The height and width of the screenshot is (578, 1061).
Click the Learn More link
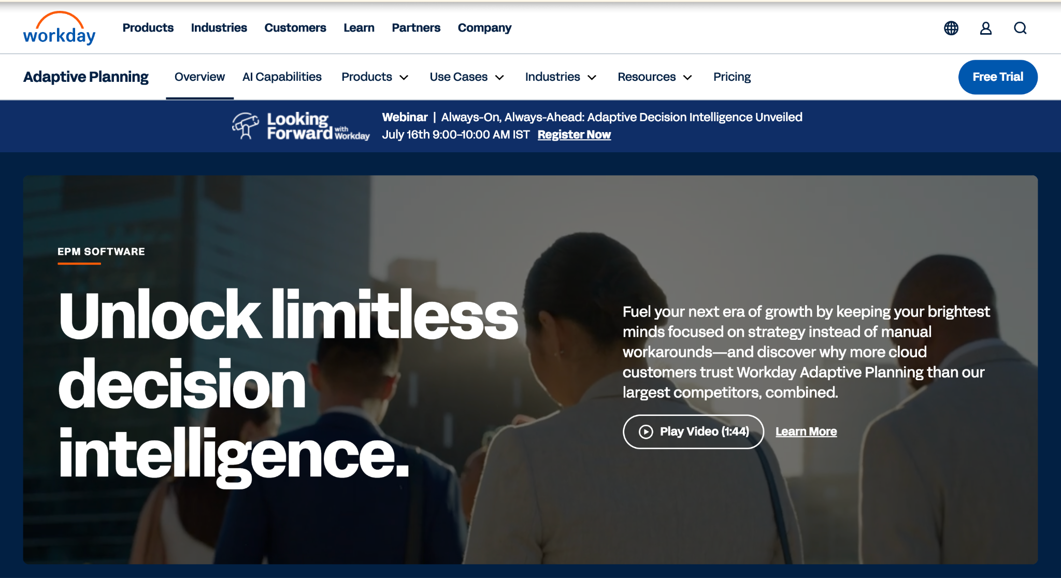[x=806, y=431]
